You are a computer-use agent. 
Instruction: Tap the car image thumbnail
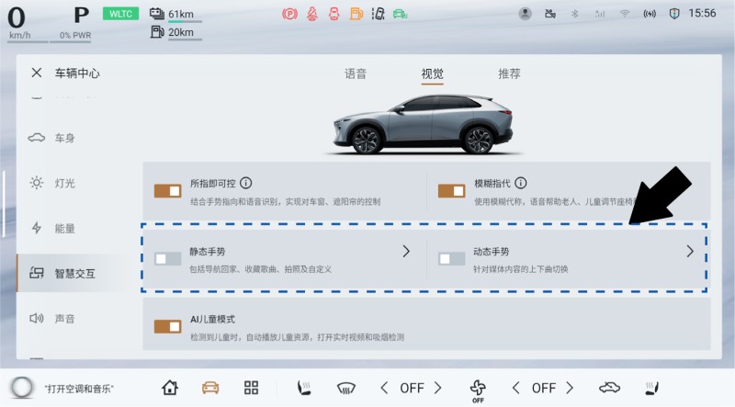424,125
